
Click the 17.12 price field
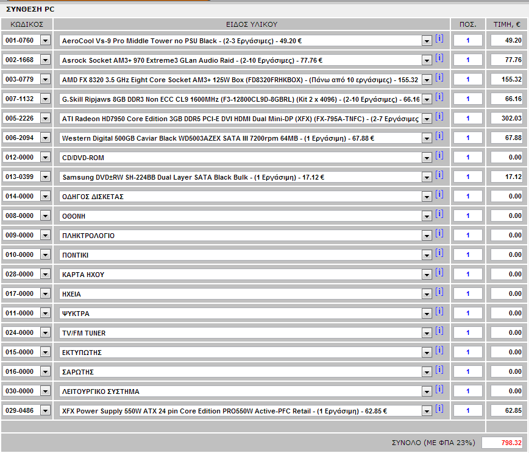pyautogui.click(x=506, y=177)
